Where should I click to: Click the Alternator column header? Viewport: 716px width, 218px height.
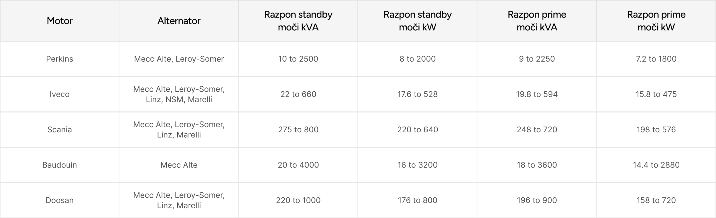(179, 21)
